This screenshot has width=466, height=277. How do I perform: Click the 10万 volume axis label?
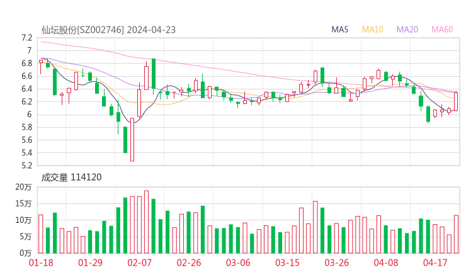(23, 220)
